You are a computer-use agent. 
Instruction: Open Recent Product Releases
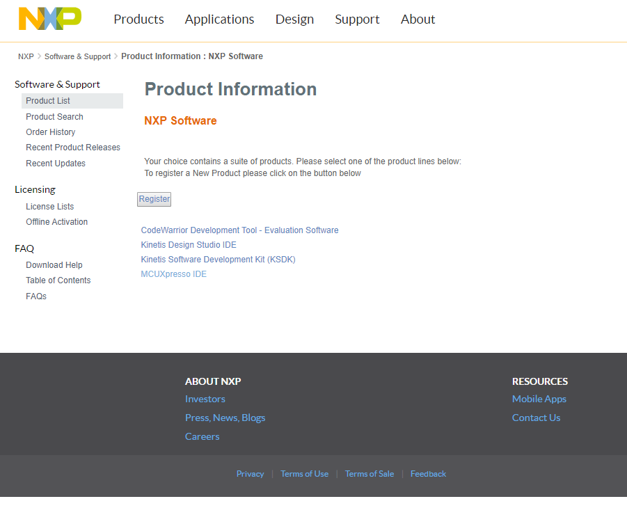click(x=73, y=148)
